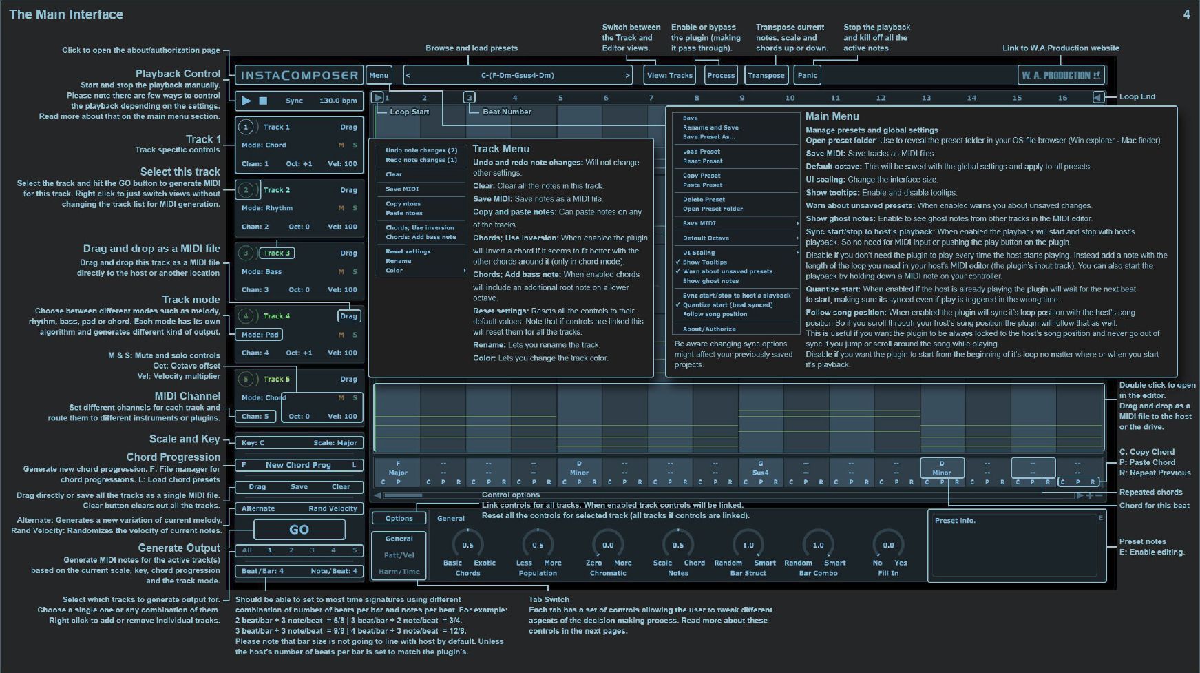Open the Mode: Rhythm dropdown on Track 2

coord(267,208)
